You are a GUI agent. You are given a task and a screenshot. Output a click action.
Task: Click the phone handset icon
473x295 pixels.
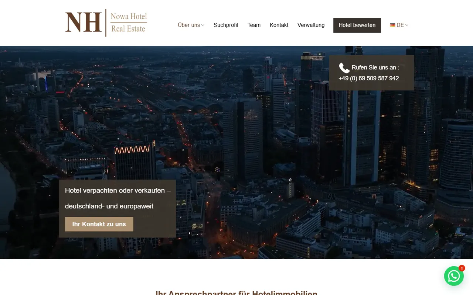[344, 68]
